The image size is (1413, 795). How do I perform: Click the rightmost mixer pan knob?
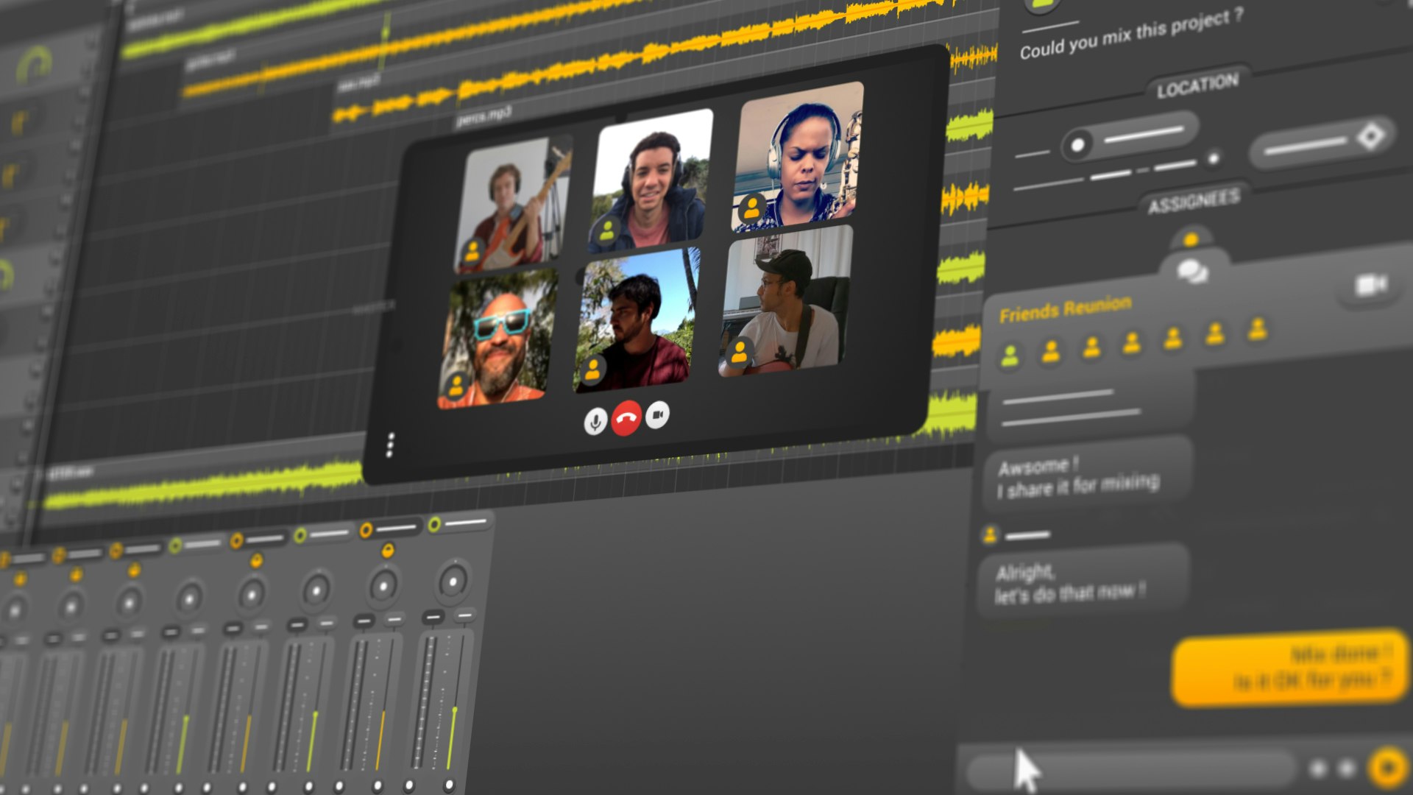(x=453, y=582)
